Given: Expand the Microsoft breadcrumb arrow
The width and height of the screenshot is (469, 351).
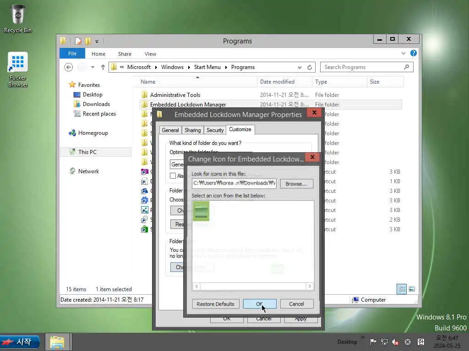Looking at the screenshot, I should pyautogui.click(x=156, y=68).
